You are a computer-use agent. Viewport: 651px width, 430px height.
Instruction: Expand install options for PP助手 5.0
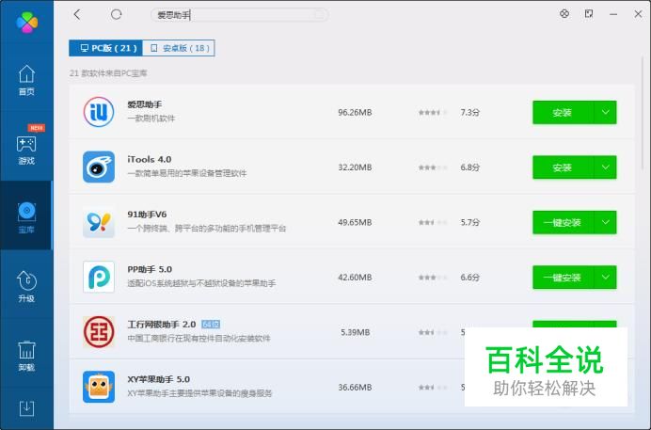pos(605,278)
